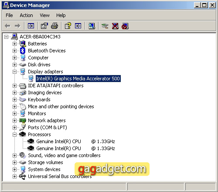Expand the Imaging devices node
The image size is (218, 192).
14,93
